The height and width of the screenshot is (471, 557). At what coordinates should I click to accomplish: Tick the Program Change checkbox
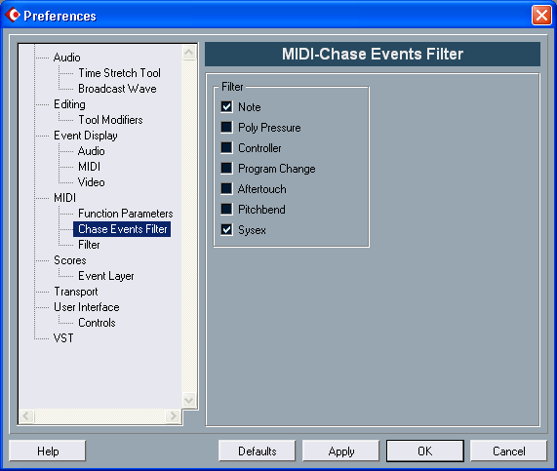226,168
